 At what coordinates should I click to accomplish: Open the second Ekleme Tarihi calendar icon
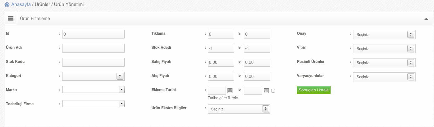point(266,90)
